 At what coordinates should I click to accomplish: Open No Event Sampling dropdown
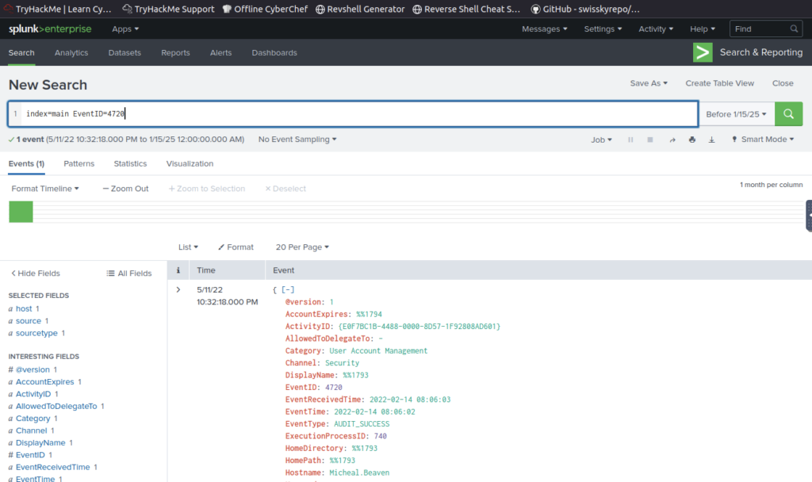[297, 140]
